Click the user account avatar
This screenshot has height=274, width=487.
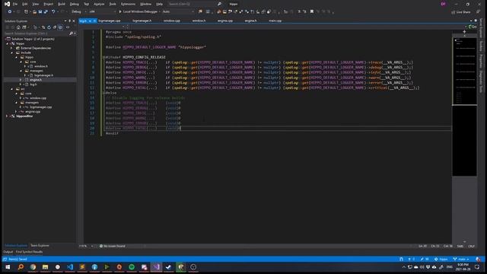click(443, 4)
